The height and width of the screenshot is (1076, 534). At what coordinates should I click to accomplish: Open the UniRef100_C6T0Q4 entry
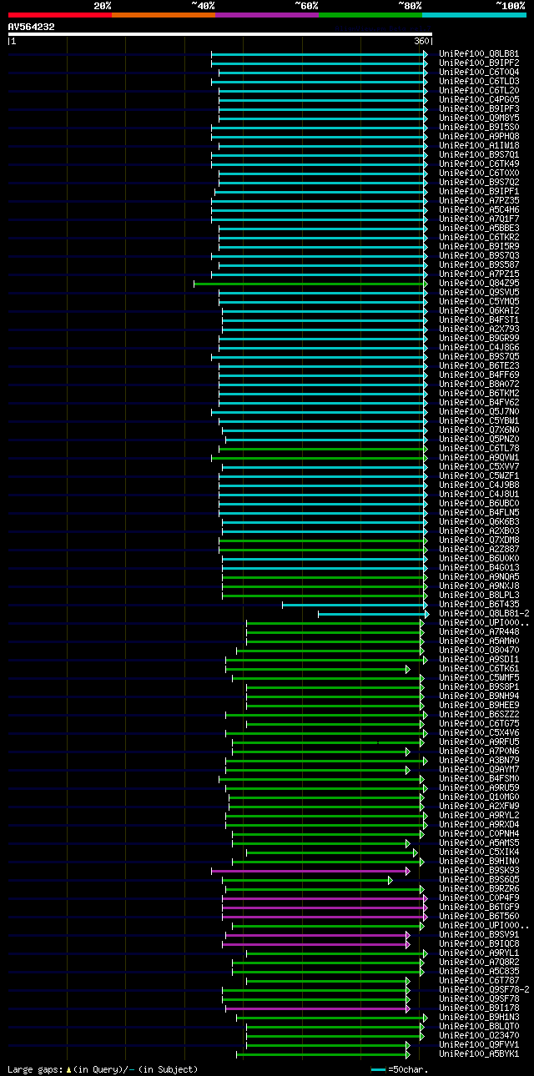[x=479, y=73]
